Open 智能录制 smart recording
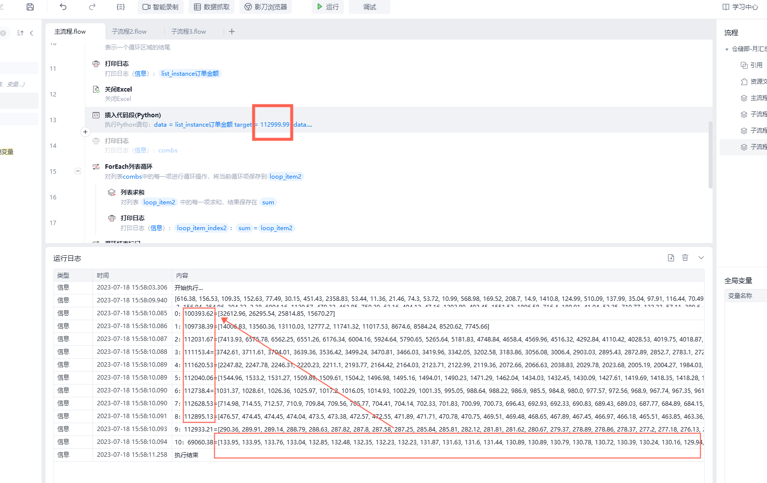This screenshot has width=767, height=483. coord(160,7)
